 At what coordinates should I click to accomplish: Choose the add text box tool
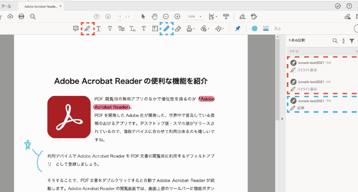pyautogui.click(x=155, y=29)
